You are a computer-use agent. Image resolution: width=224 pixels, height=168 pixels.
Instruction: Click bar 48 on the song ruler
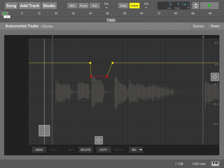(107, 13)
